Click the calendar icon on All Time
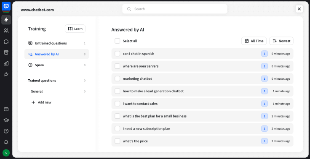Screen dimensions: 310x159 coord(247,41)
